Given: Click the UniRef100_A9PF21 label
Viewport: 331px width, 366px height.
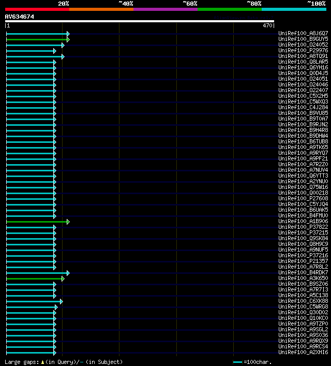Looking at the screenshot, I should coord(303,158).
